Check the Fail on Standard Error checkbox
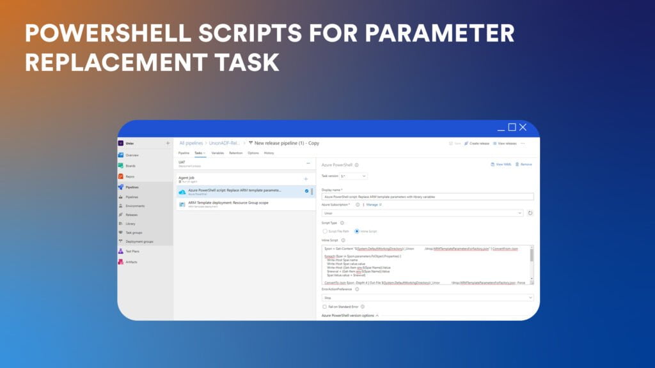The height and width of the screenshot is (368, 655). 324,306
